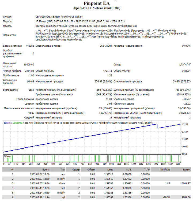Image resolution: width=193 pixels, height=201 pixels.
Task: Select the Всего сделок value 1653
Action: point(31,90)
